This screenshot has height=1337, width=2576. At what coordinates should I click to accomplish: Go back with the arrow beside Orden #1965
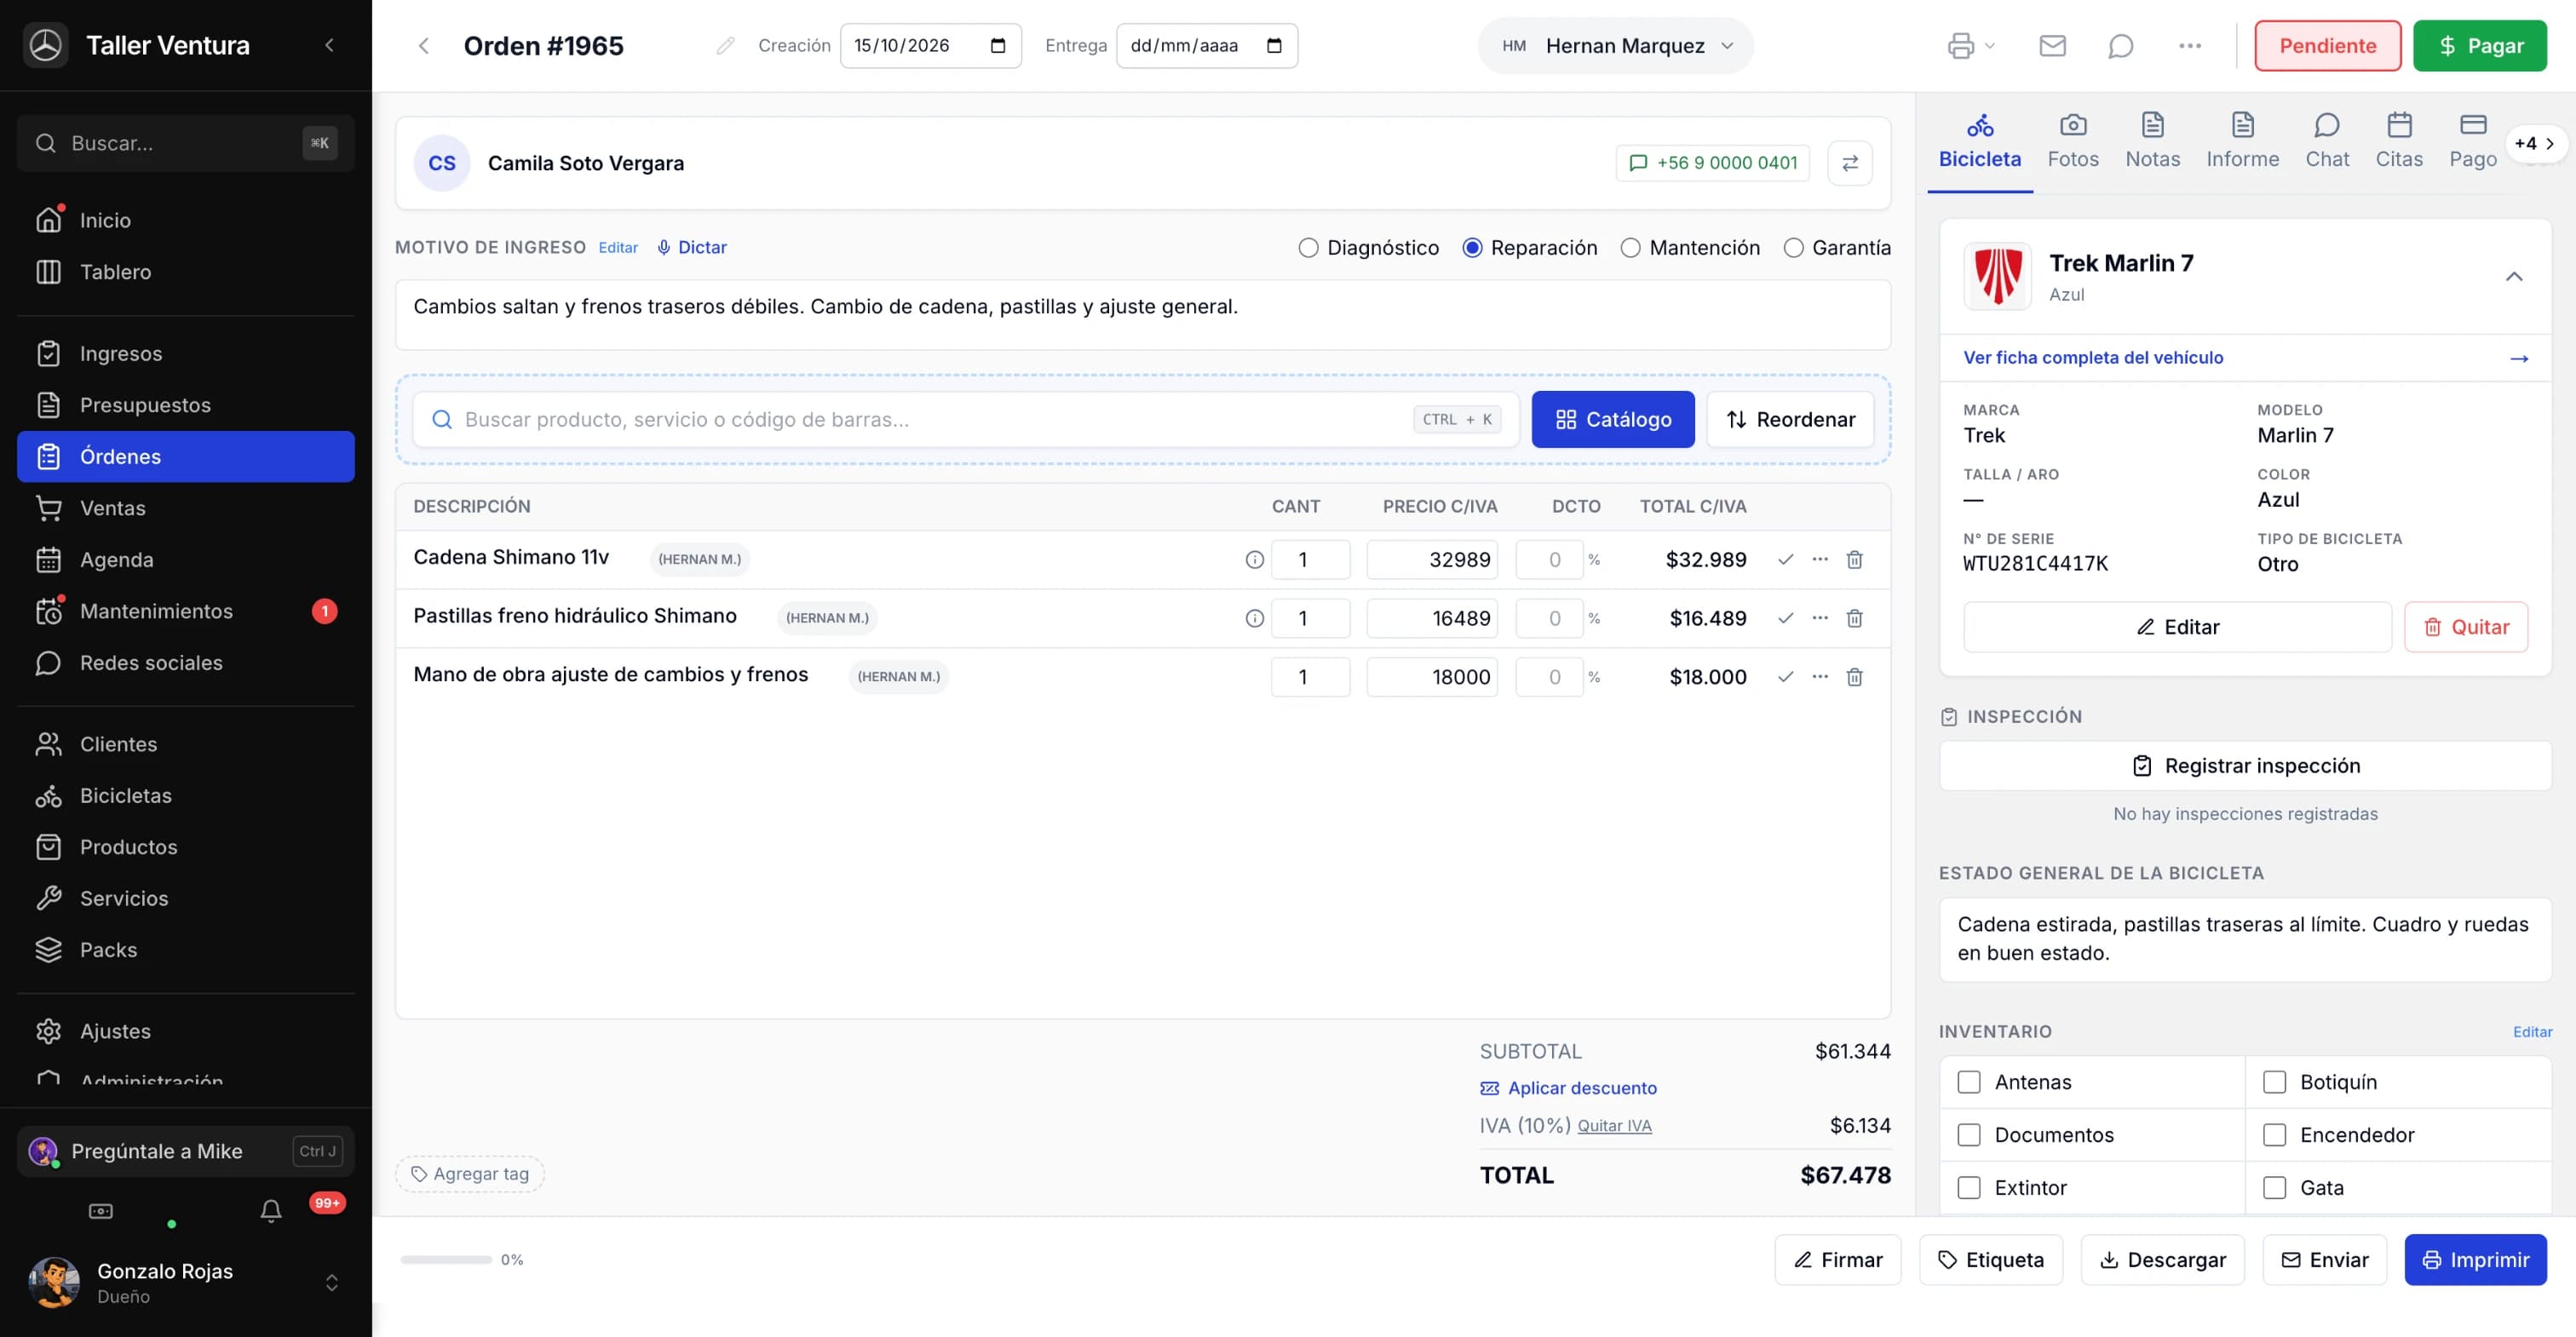coord(424,46)
